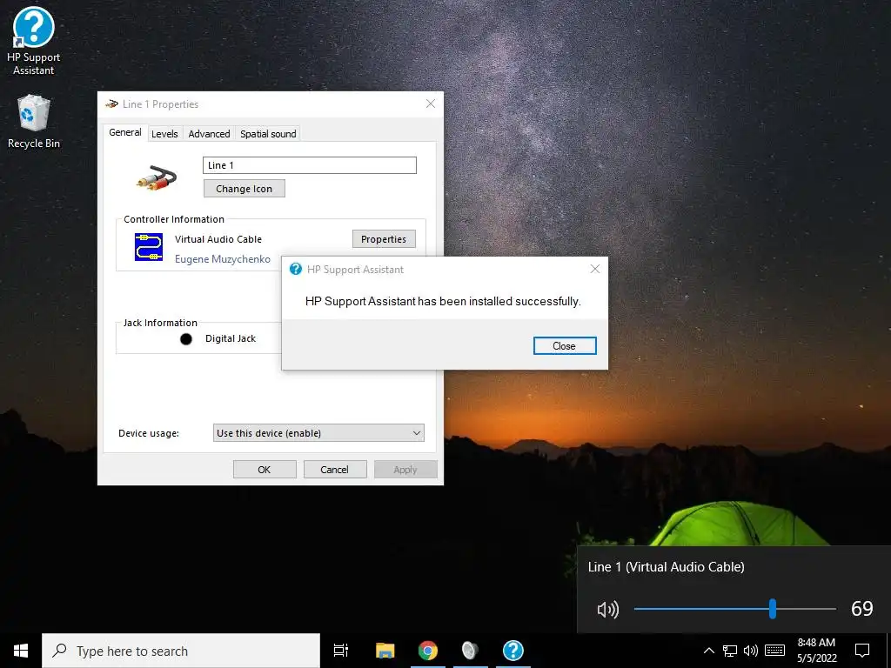Click the volume value 69
The image size is (891, 668).
point(861,608)
